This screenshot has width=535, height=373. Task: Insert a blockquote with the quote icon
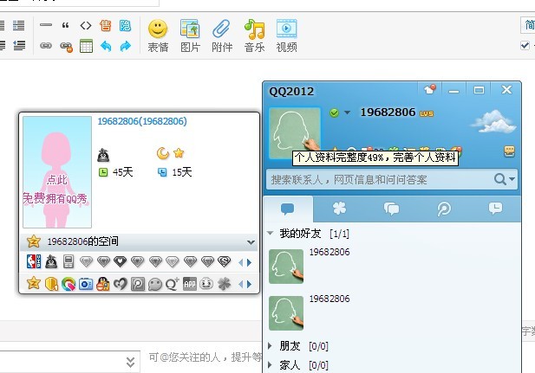[66, 25]
